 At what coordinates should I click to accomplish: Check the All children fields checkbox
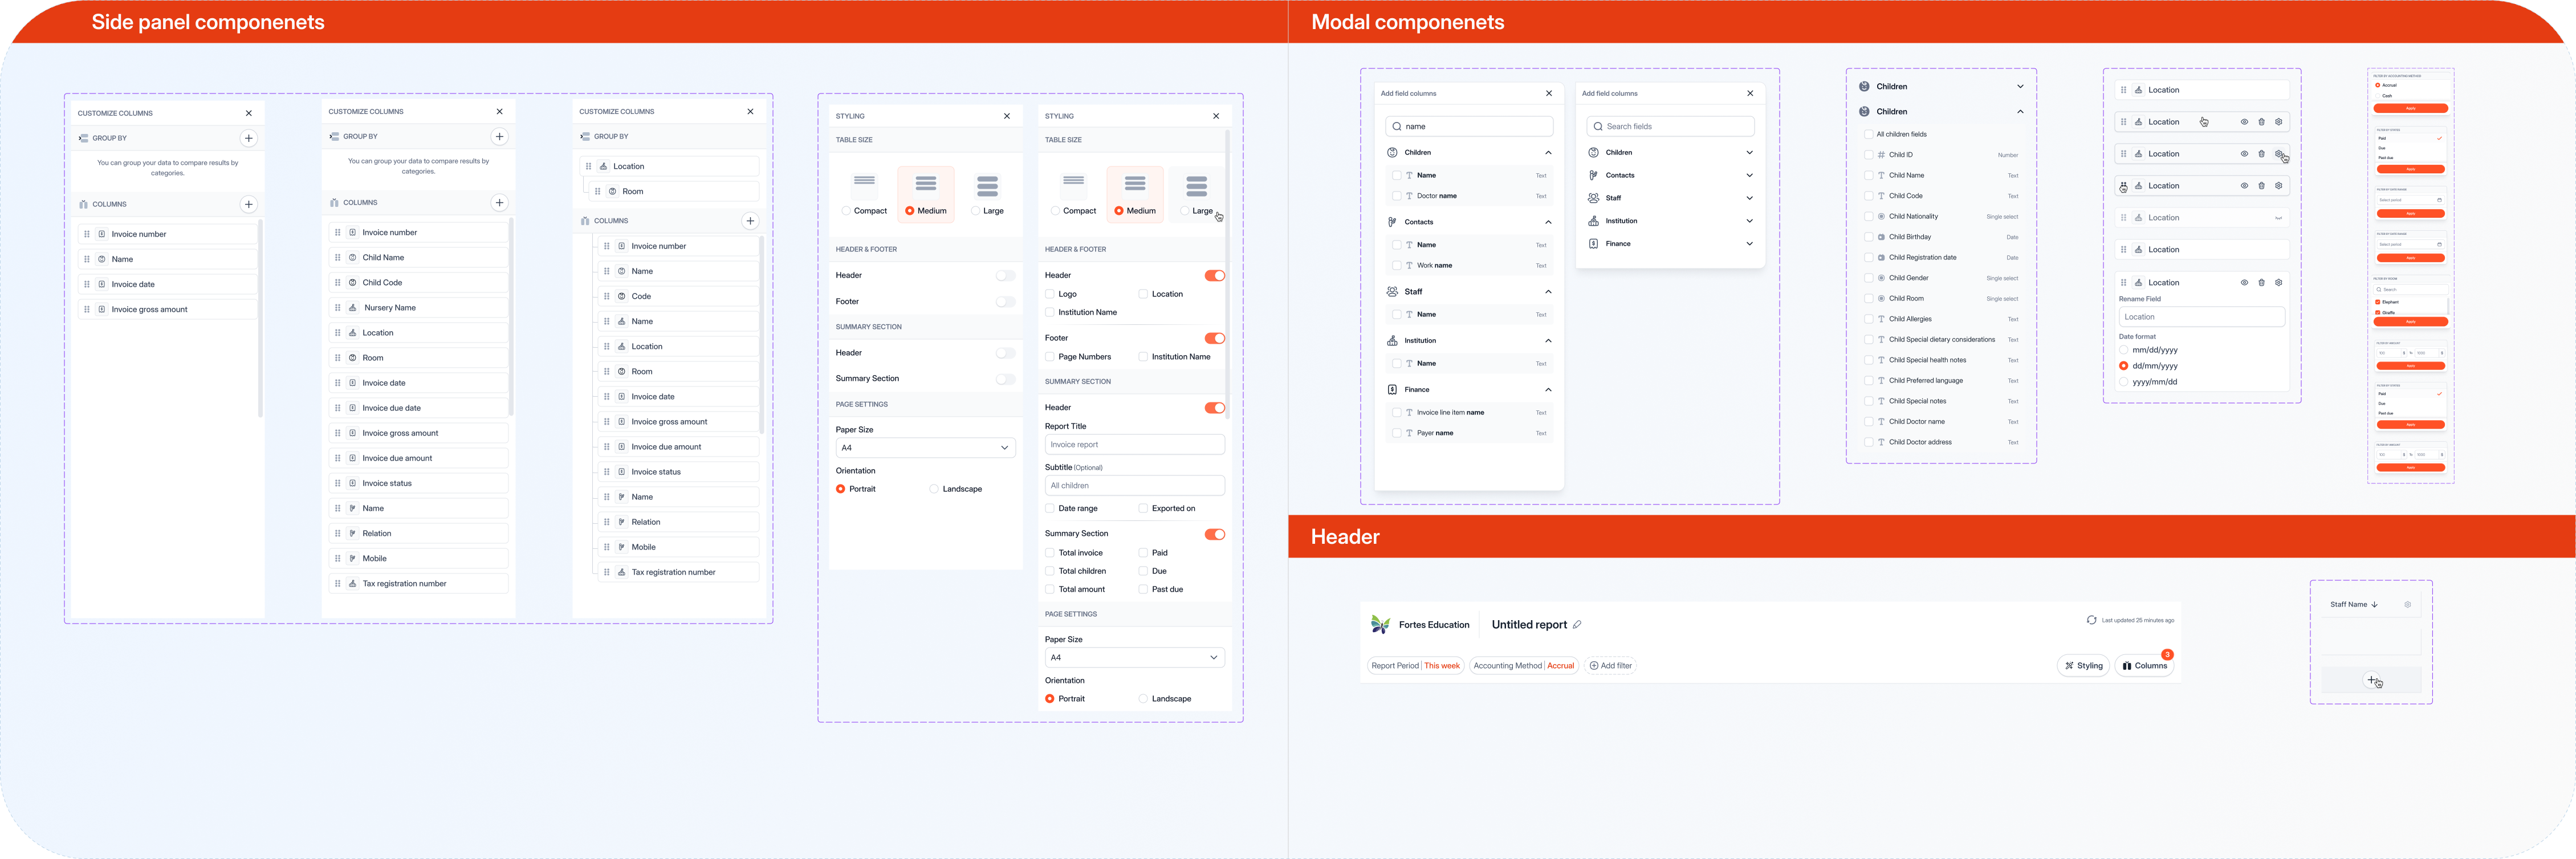point(1868,134)
